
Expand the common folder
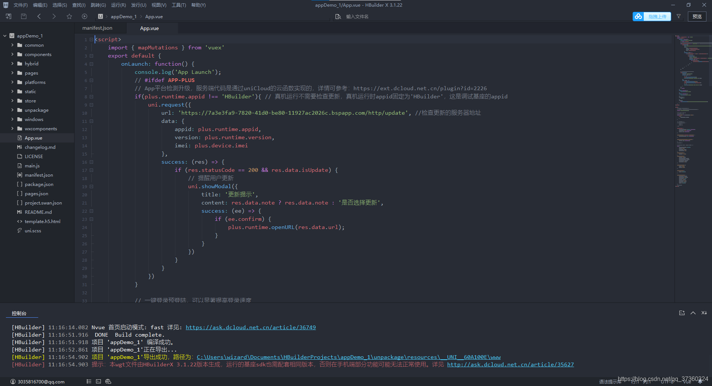point(12,45)
